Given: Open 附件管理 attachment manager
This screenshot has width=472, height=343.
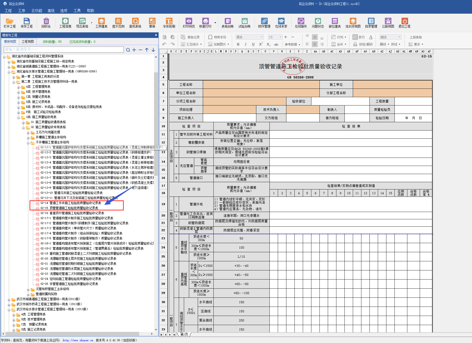Looking at the screenshot, I should tap(264, 23).
